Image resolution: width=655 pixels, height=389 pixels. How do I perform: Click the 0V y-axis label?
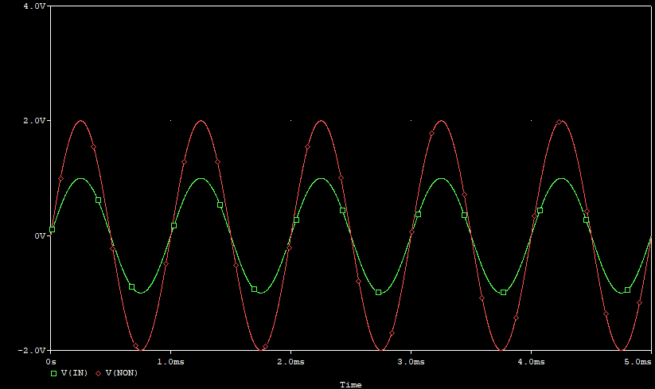tap(40, 235)
